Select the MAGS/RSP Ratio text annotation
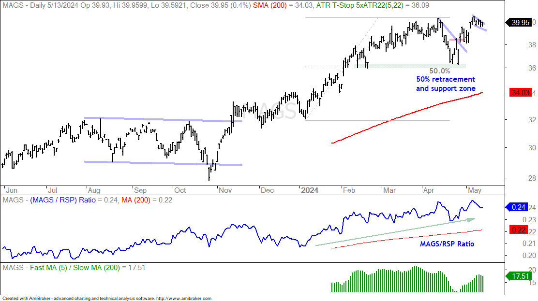This screenshot has height=301, width=538. (447, 244)
